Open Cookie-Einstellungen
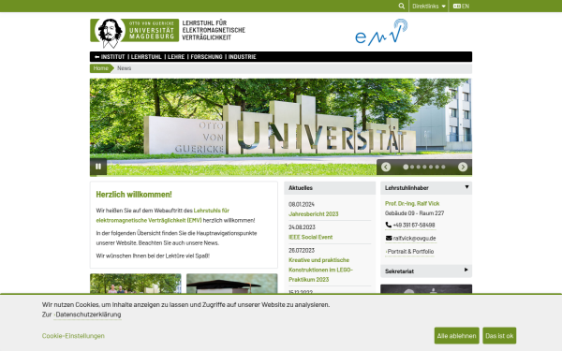Viewport: 562px width, 351px height. [x=73, y=336]
